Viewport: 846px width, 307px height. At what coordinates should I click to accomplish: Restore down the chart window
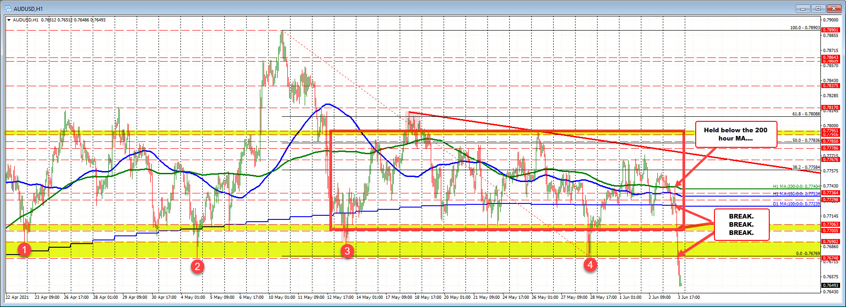tap(818, 9)
